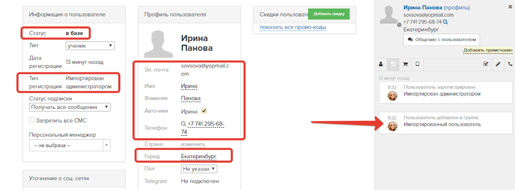The width and height of the screenshot is (515, 190).
Task: Edit the phone number in profile Телефон field
Action: (x=203, y=128)
